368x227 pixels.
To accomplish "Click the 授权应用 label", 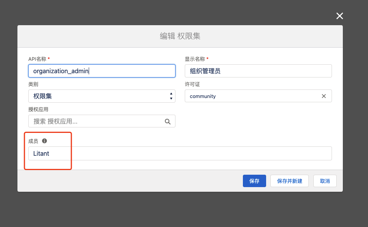I will coord(38,109).
